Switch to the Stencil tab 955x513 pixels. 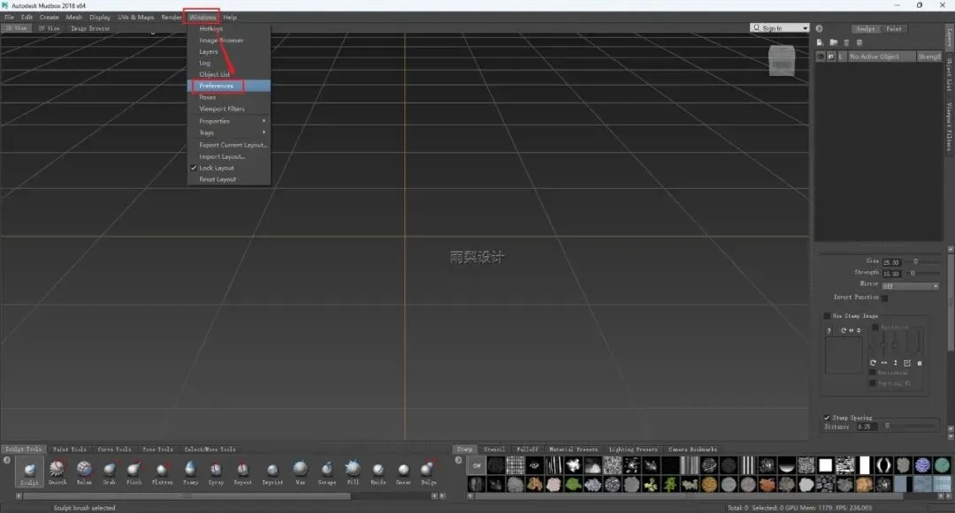click(494, 449)
